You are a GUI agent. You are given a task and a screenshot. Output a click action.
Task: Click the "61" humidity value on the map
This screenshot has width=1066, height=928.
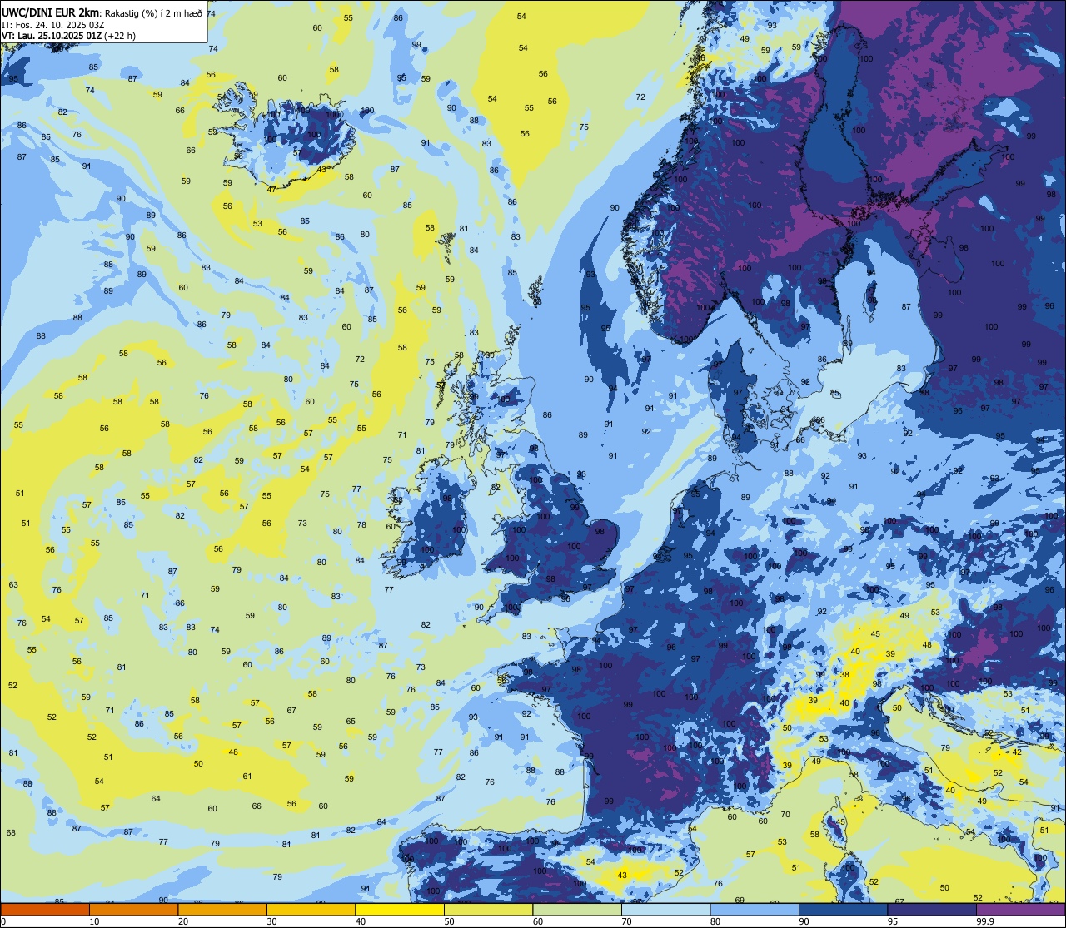coord(247,777)
